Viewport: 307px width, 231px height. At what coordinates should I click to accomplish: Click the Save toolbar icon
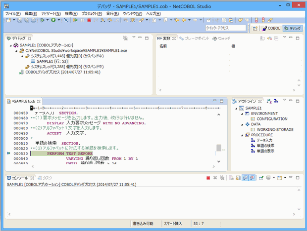pos(20,20)
